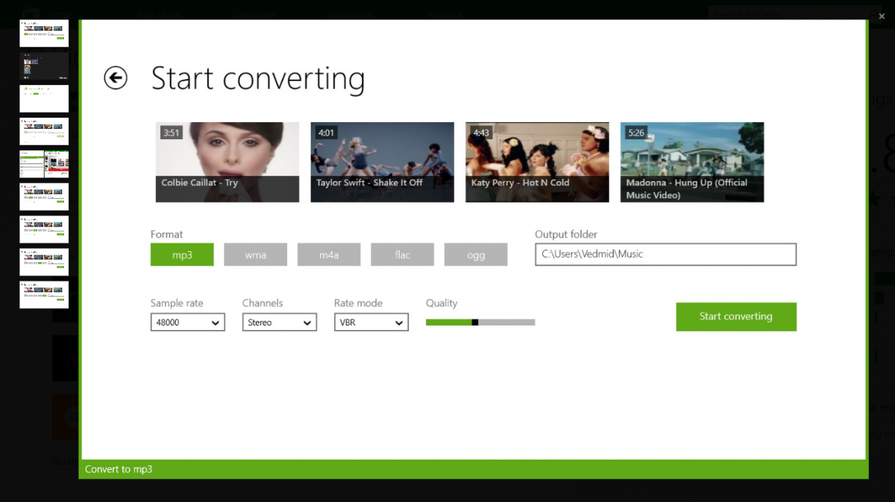
Task: Select the Taylor Swift - Shake It Off video
Action: 383,162
